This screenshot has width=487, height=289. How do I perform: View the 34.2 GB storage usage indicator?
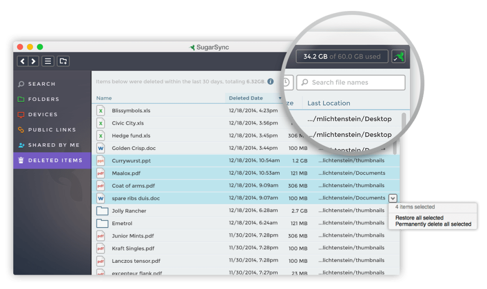coord(342,57)
